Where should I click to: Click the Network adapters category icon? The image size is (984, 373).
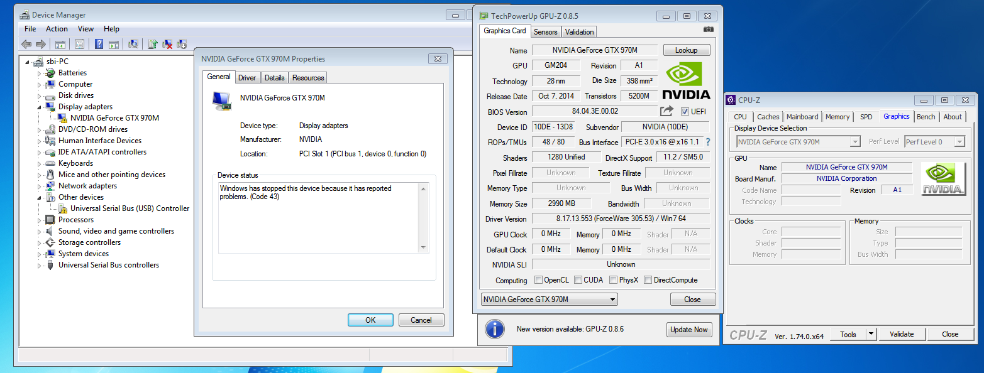50,186
